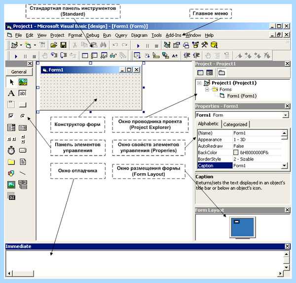Toggle breakpoint with Debug toolbar hand icon

(x=45, y=56)
